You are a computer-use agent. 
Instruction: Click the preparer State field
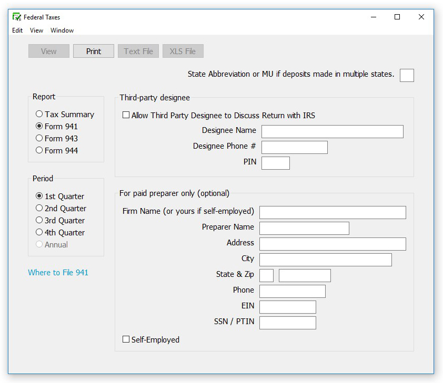(266, 276)
